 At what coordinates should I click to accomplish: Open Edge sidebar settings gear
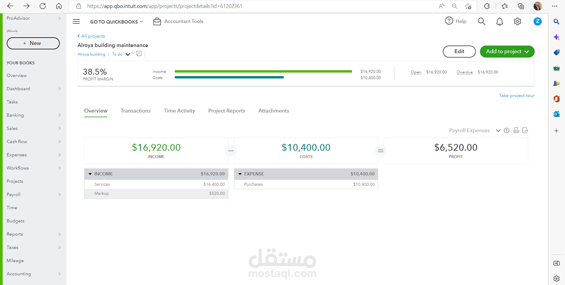[x=556, y=279]
